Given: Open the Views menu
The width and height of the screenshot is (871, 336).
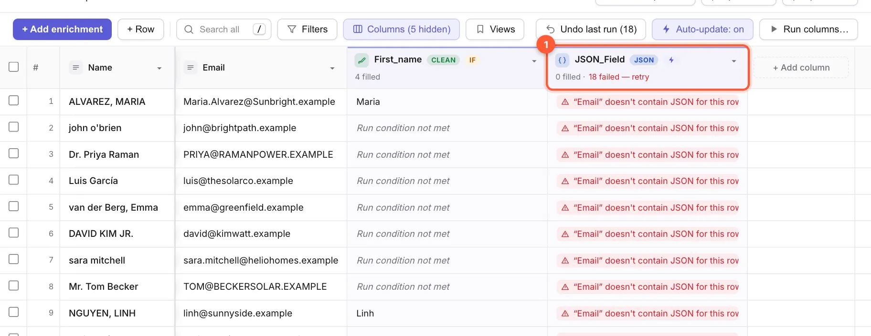Looking at the screenshot, I should [x=495, y=29].
